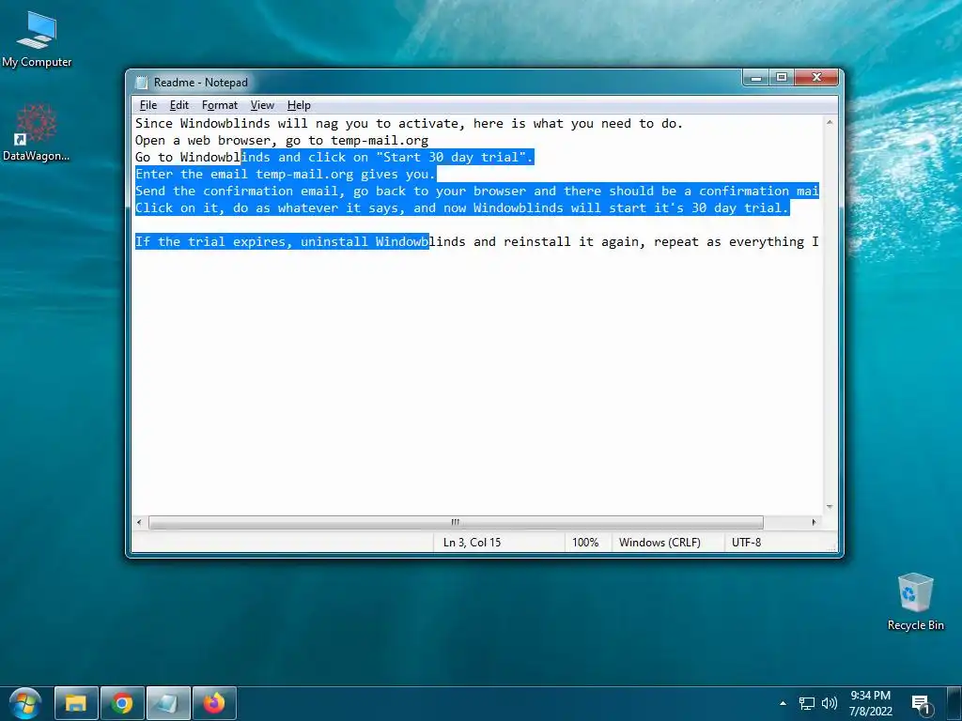Viewport: 962px width, 721px height.
Task: Open the volume speaker tray icon
Action: pos(829,703)
